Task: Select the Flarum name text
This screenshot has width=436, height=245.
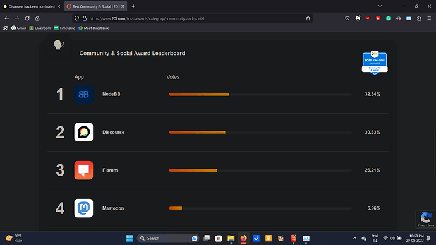Action: point(110,170)
